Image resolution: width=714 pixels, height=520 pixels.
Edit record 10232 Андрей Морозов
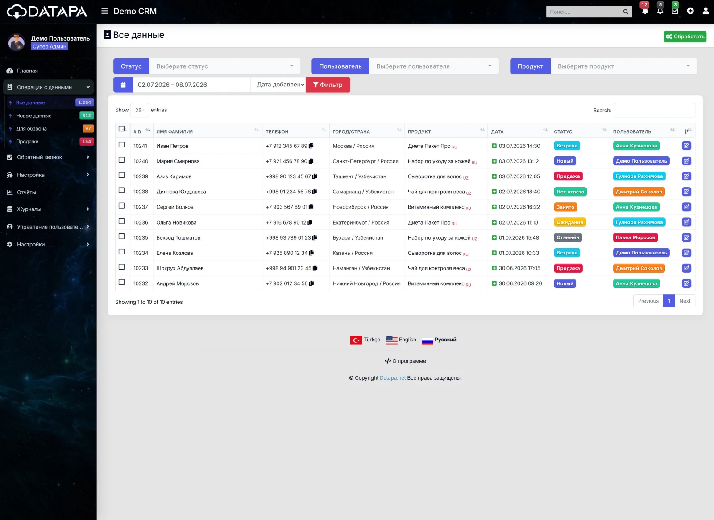(686, 283)
